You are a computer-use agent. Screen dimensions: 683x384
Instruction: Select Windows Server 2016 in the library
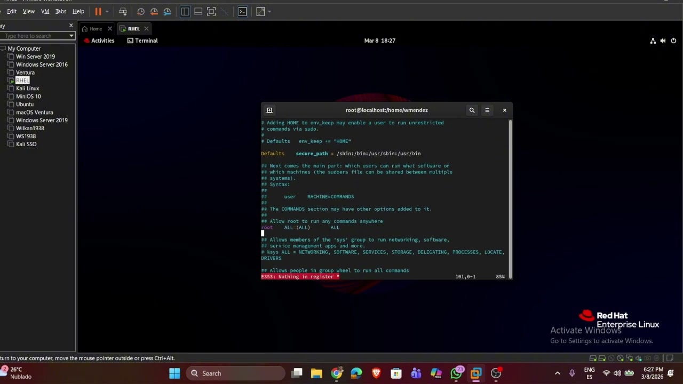click(42, 65)
